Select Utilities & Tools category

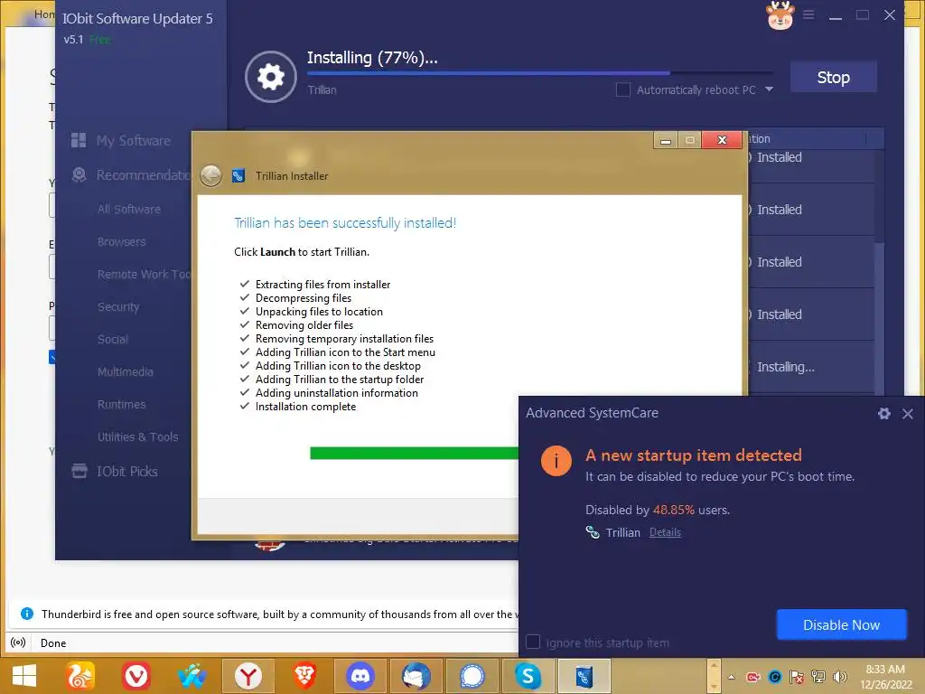coord(138,436)
